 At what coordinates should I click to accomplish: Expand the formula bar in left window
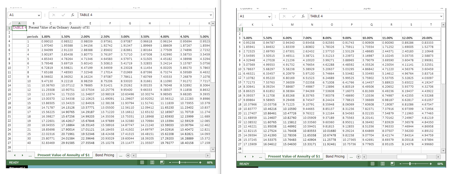click(x=210, y=15)
